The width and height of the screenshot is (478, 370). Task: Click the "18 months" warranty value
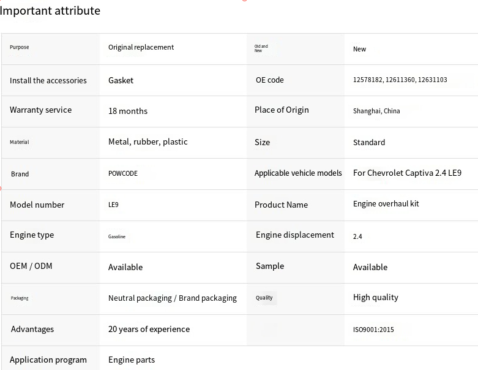tap(127, 111)
